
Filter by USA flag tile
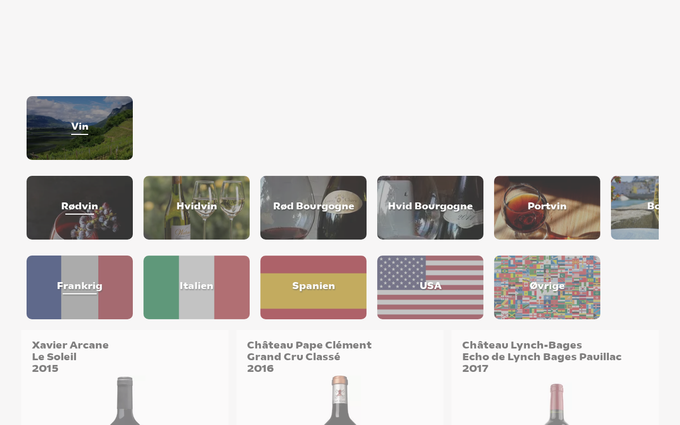pyautogui.click(x=430, y=287)
